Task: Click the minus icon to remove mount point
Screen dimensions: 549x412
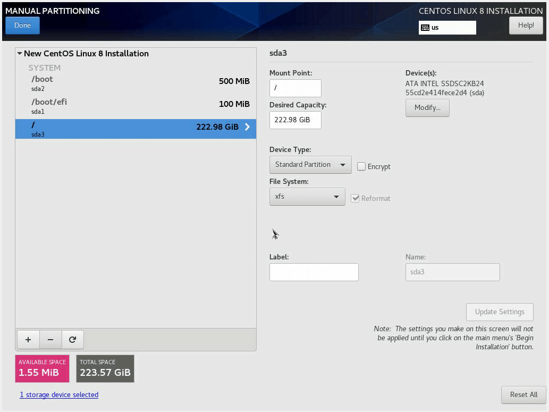Action: (x=50, y=340)
